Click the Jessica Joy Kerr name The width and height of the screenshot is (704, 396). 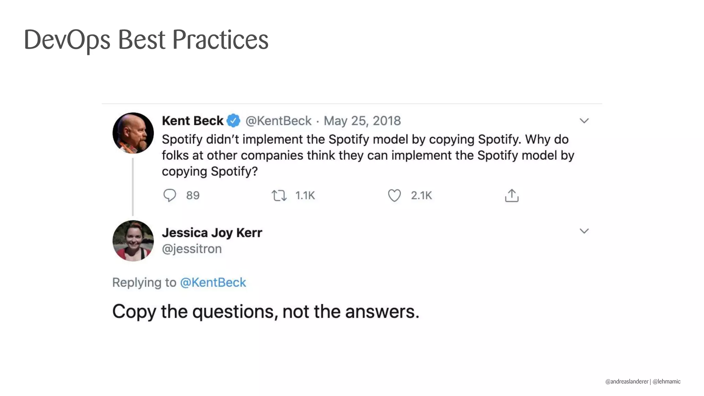tap(212, 233)
